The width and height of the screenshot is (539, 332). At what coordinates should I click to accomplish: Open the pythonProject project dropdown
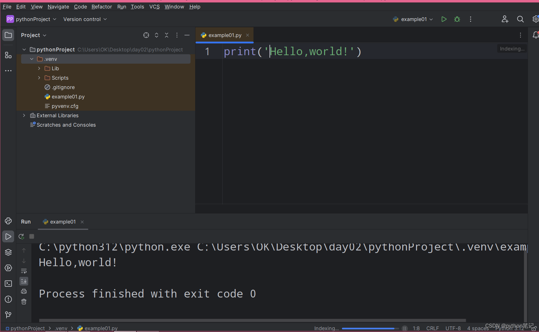[31, 19]
